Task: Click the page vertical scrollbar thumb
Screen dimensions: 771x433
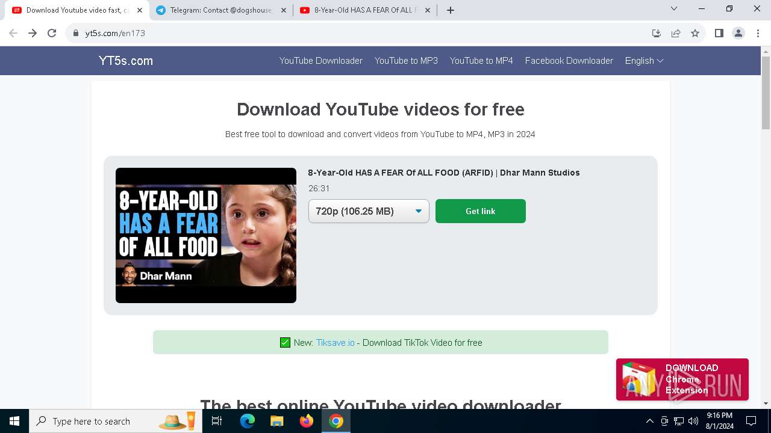Action: 766,93
